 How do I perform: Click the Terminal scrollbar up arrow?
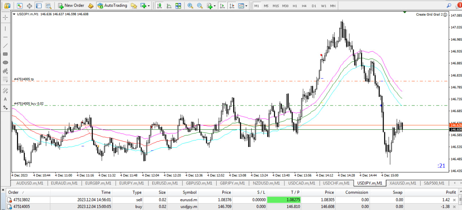(460, 192)
